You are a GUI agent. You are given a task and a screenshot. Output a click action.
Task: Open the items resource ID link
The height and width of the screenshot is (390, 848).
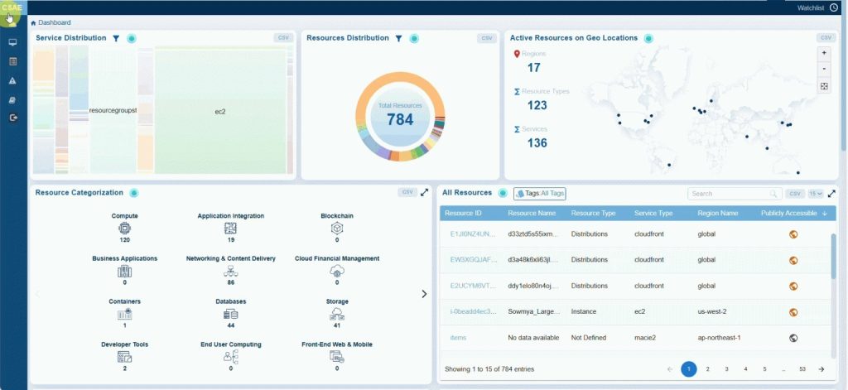(458, 338)
